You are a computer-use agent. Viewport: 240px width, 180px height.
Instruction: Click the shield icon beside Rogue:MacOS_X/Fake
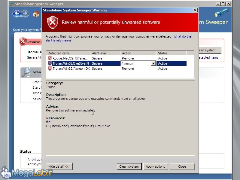[x=50, y=58]
